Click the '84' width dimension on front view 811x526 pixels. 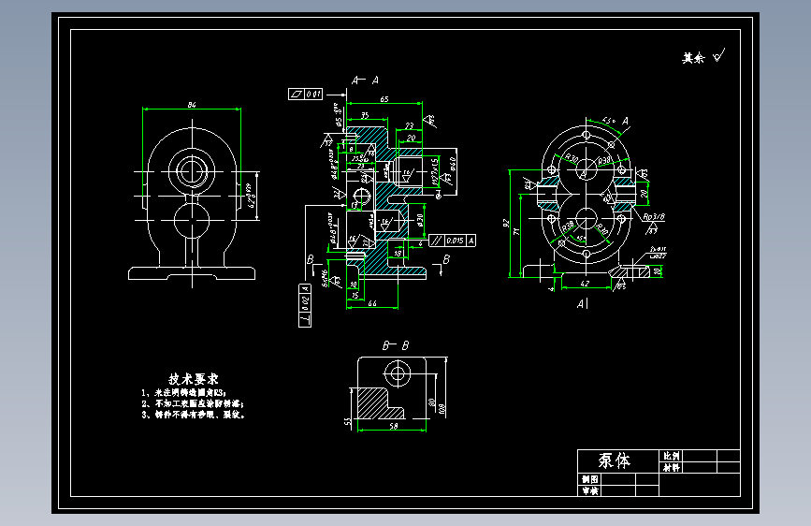point(192,105)
